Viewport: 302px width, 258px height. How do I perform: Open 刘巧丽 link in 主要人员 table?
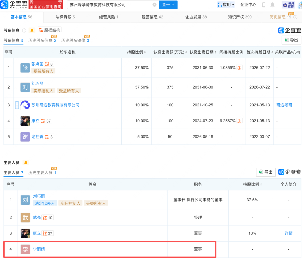point(39,196)
